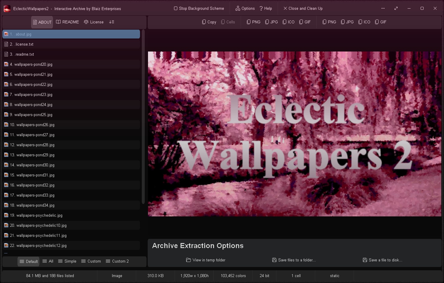
Task: Select wallpapers-psychedelic12.jpg row
Action: (x=71, y=245)
